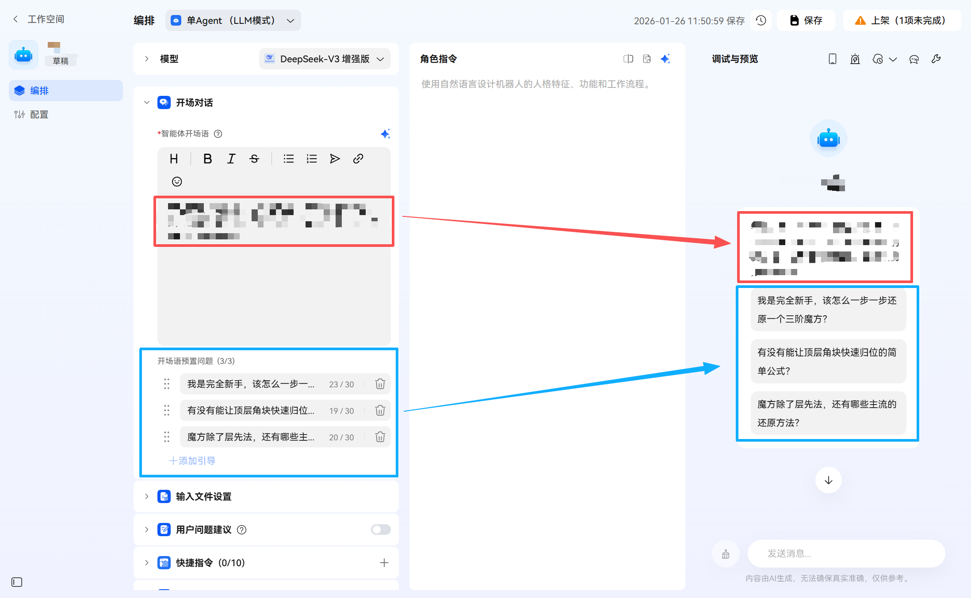Delete the first preset question
The height and width of the screenshot is (598, 971).
(380, 384)
